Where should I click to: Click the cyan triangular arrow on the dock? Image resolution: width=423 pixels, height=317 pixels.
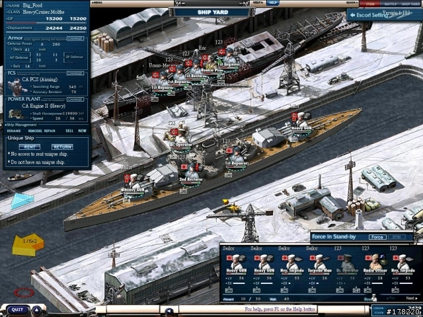[22, 201]
